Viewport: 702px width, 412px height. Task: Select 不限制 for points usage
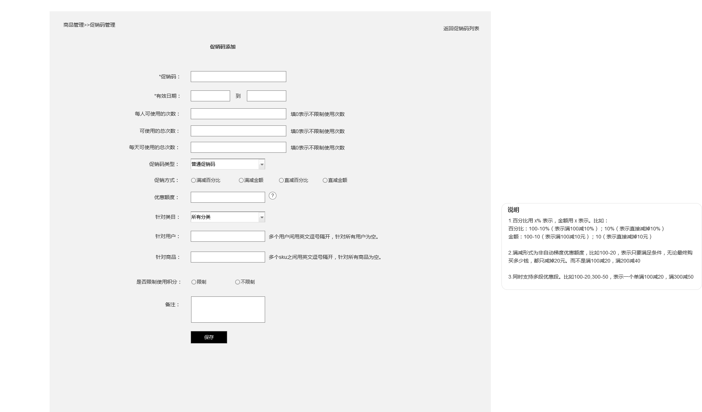[x=237, y=282]
